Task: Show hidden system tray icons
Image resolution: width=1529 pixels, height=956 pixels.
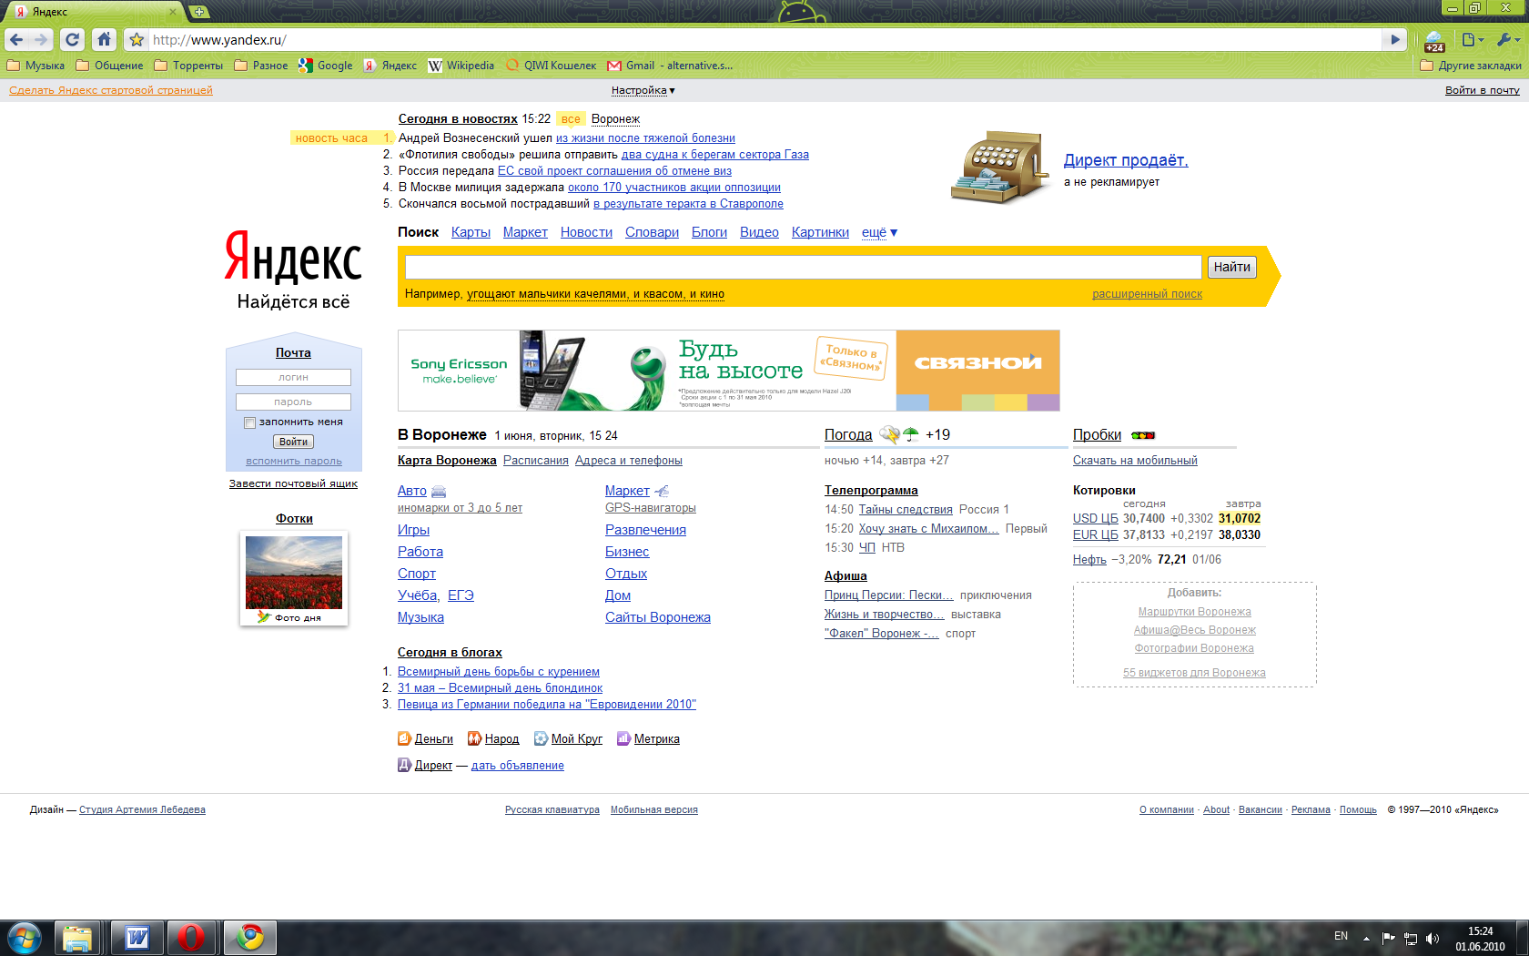Action: coord(1366,938)
